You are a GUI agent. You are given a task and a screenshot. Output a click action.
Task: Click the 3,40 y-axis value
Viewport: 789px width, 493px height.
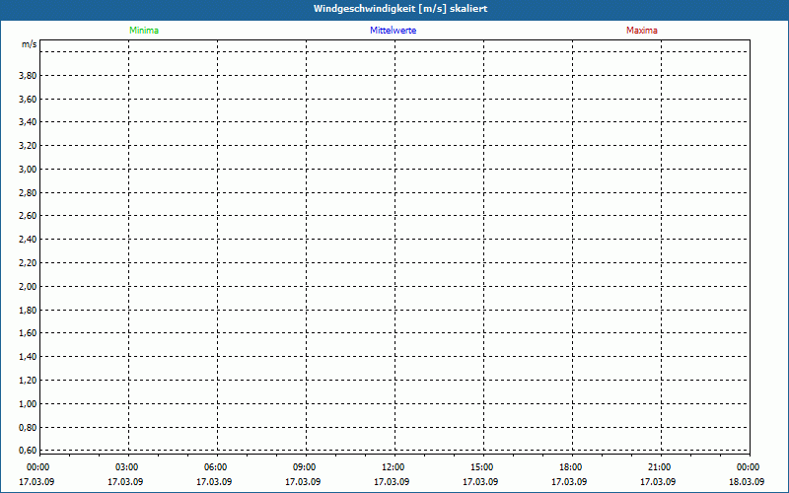pyautogui.click(x=29, y=122)
